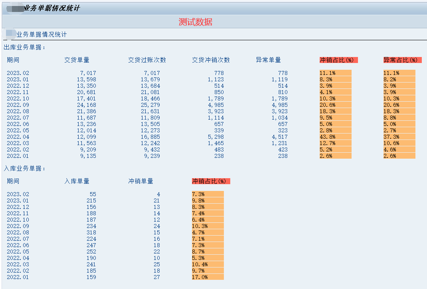
Task: Select the 入库单量 column header
Action: [79, 181]
